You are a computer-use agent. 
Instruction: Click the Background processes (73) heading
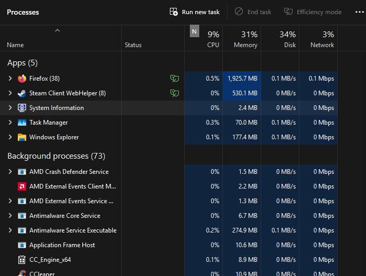click(x=56, y=156)
